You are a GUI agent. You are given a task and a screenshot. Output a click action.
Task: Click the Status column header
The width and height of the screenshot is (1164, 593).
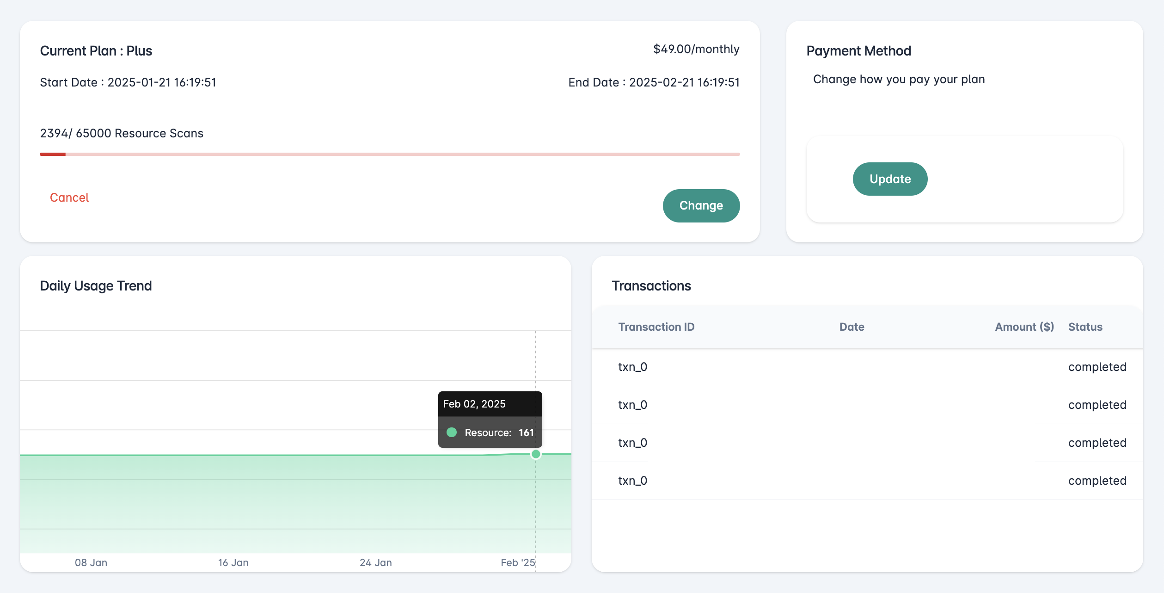1085,327
